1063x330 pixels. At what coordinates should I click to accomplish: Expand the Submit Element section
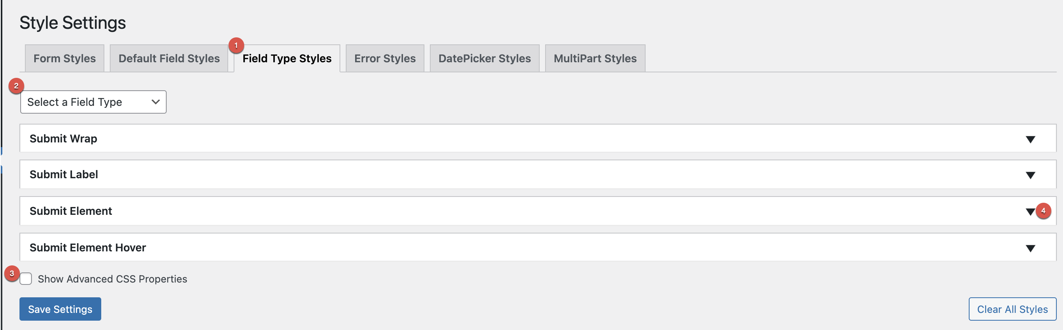coord(1031,211)
